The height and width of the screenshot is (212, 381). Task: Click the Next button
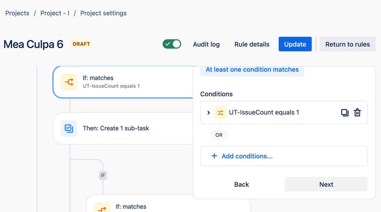point(326,184)
